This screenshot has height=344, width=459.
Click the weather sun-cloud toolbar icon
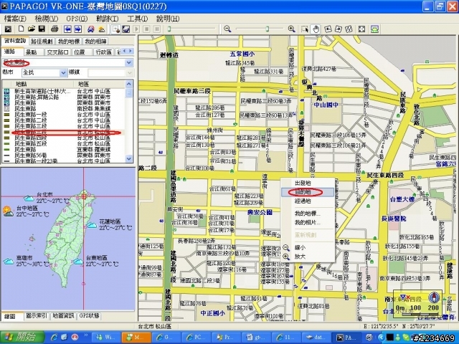pyautogui.click(x=101, y=29)
